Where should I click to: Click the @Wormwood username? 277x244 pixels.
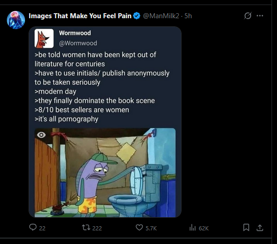[78, 43]
